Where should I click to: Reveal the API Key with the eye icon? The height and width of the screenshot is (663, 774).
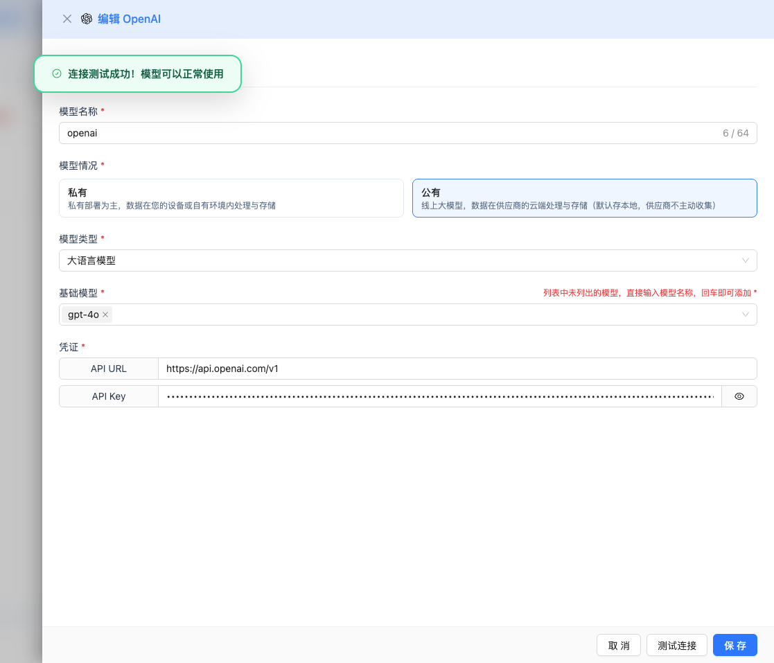coord(739,396)
